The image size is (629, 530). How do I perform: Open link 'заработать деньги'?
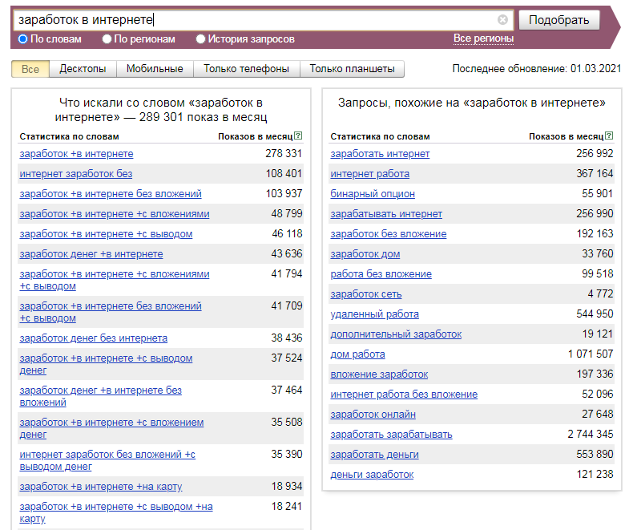[x=375, y=455]
